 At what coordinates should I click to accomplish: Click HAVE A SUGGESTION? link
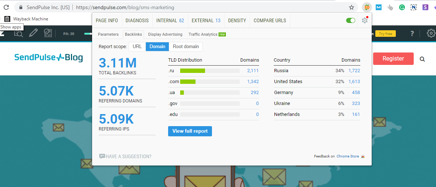point(129,156)
